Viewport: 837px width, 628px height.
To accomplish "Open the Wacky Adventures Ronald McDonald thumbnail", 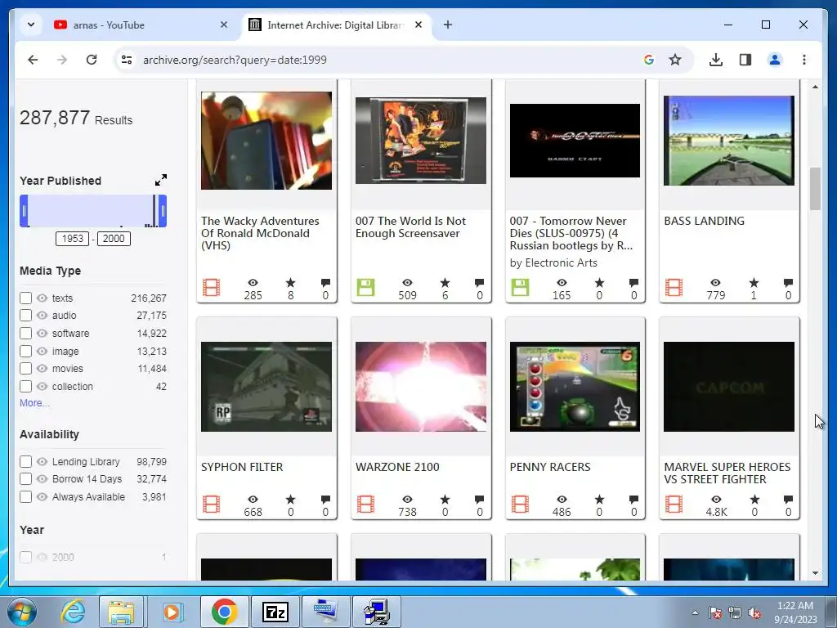I will click(266, 141).
